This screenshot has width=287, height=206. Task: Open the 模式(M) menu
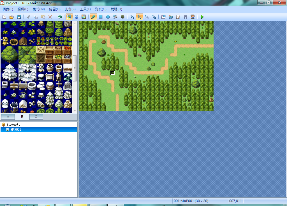(39, 9)
